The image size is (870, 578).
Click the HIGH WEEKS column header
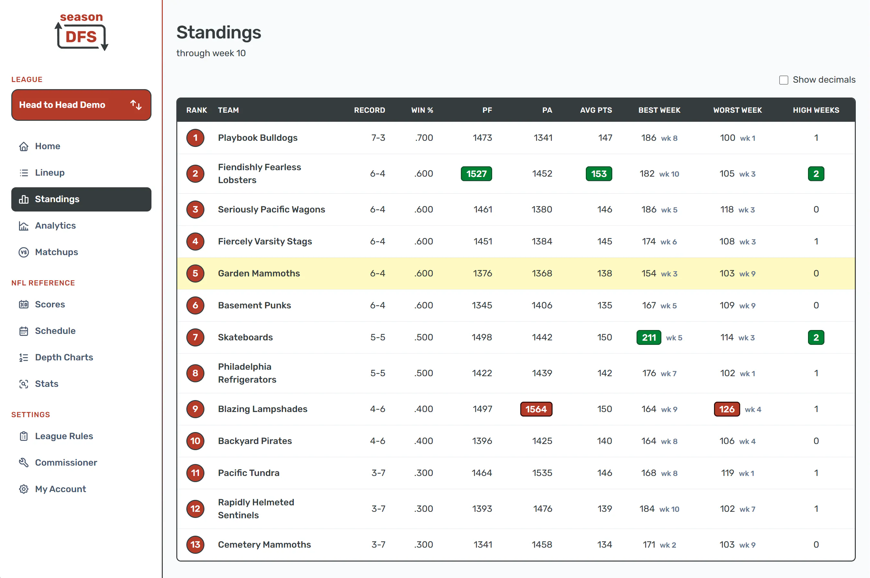pos(816,110)
